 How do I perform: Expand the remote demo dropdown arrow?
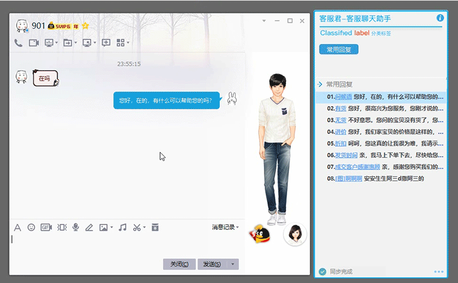coord(56,43)
